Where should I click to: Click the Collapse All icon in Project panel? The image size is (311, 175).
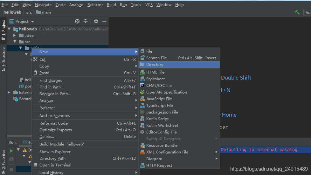(86, 21)
